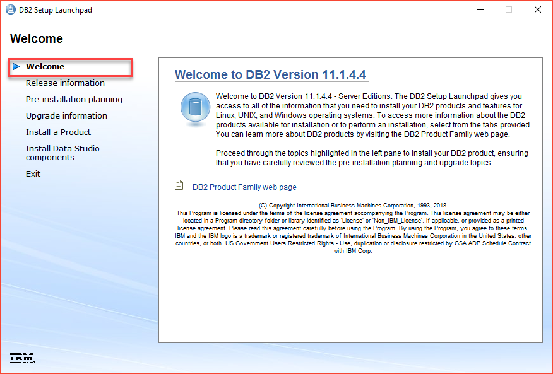Viewport: 553px width, 374px height.
Task: Click the copyright International Business Machines line
Action: tap(353, 205)
